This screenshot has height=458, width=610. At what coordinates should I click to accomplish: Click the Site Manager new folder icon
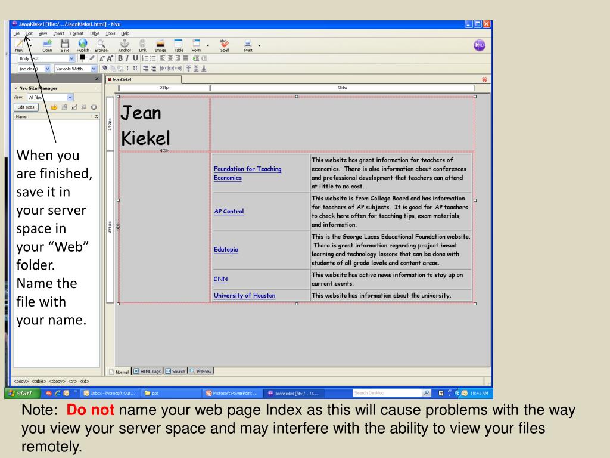[x=64, y=107]
